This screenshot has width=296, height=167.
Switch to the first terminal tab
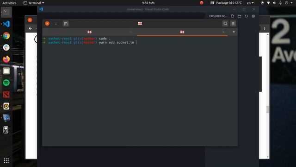[89, 32]
